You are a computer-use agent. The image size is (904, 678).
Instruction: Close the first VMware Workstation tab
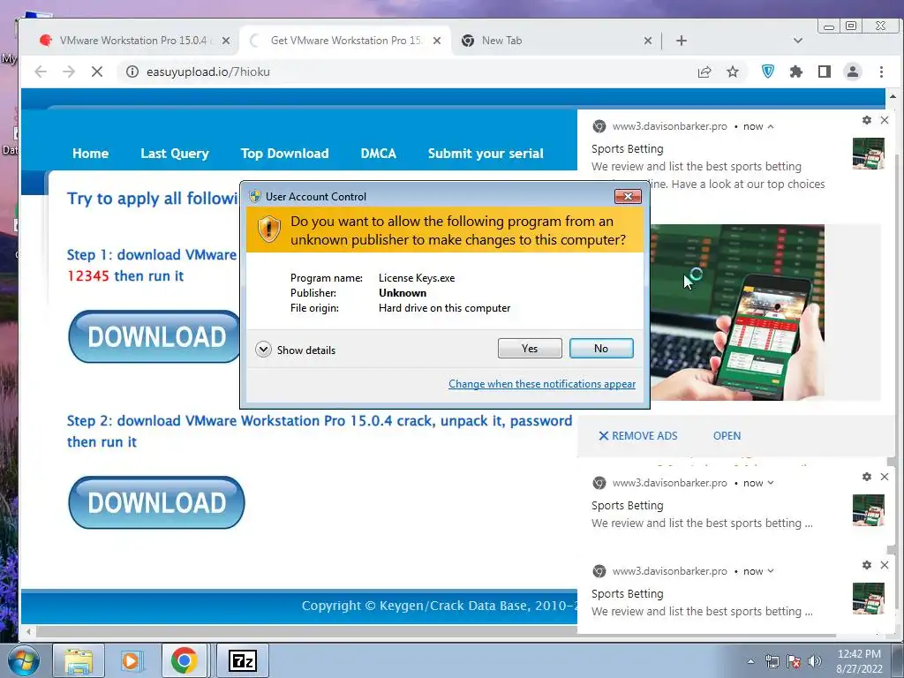click(226, 41)
